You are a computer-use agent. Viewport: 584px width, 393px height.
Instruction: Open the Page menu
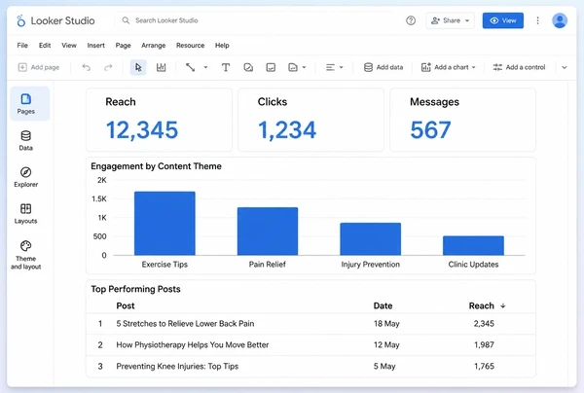tap(123, 46)
